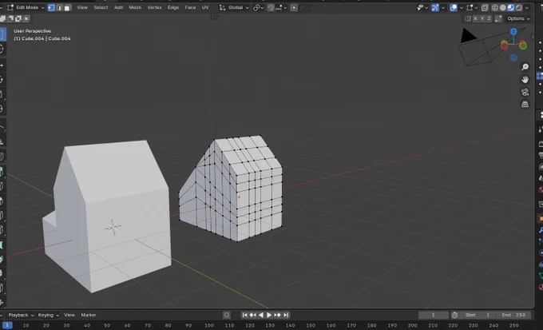
Task: Toggle the camera view icon
Action: (x=525, y=92)
